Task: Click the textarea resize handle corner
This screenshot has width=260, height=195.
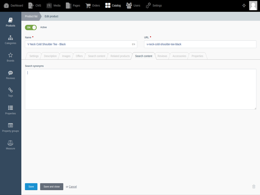Action: click(x=255, y=108)
